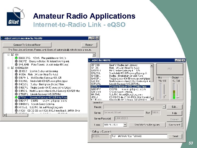Open the Presets dropdown
This screenshot has width=197, height=148.
[x=164, y=107]
